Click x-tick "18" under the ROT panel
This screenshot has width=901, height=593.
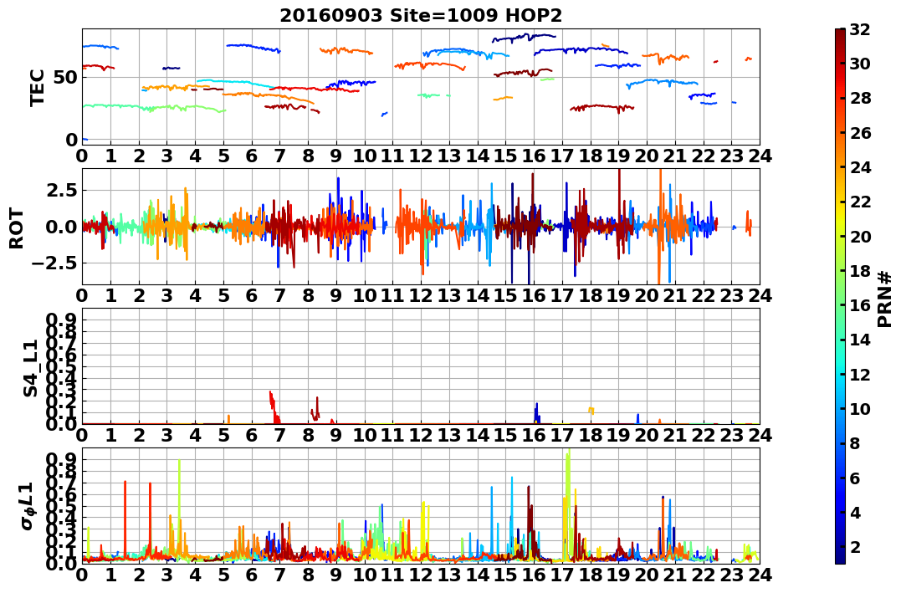click(x=591, y=296)
